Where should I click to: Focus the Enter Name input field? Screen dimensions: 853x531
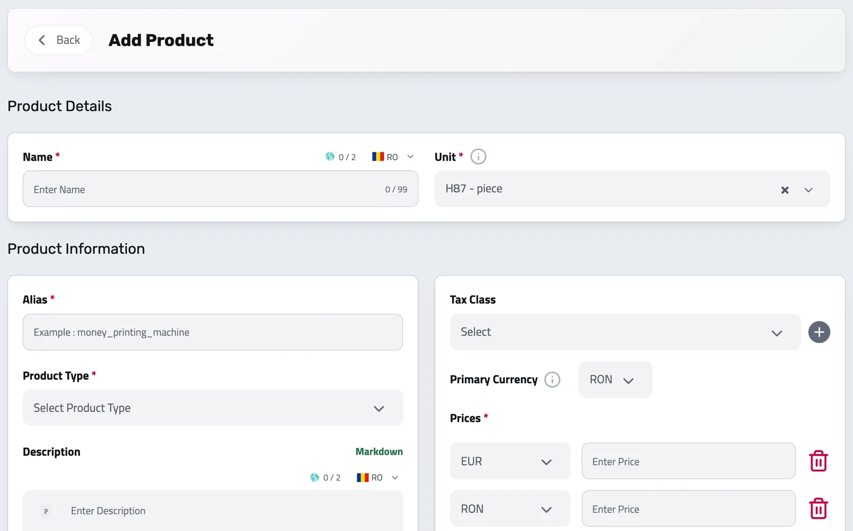tap(220, 189)
